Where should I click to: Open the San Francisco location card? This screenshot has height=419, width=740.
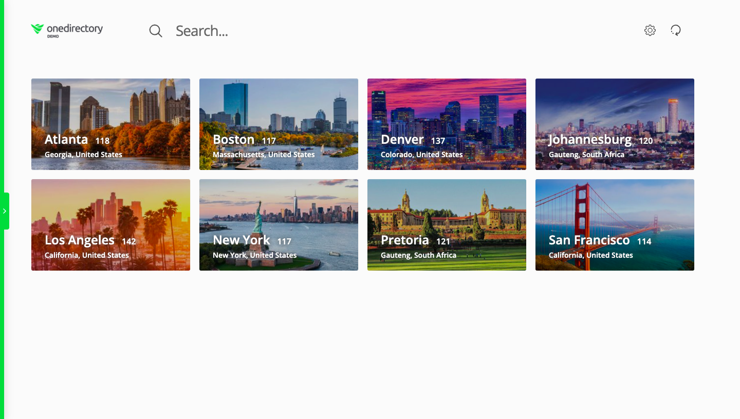coord(615,225)
